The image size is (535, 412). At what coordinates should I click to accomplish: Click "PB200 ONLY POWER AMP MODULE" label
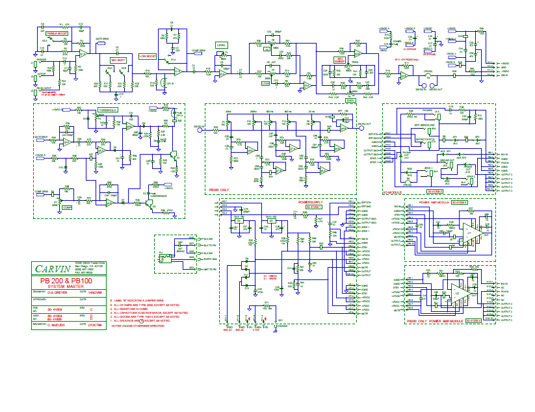tap(435, 321)
